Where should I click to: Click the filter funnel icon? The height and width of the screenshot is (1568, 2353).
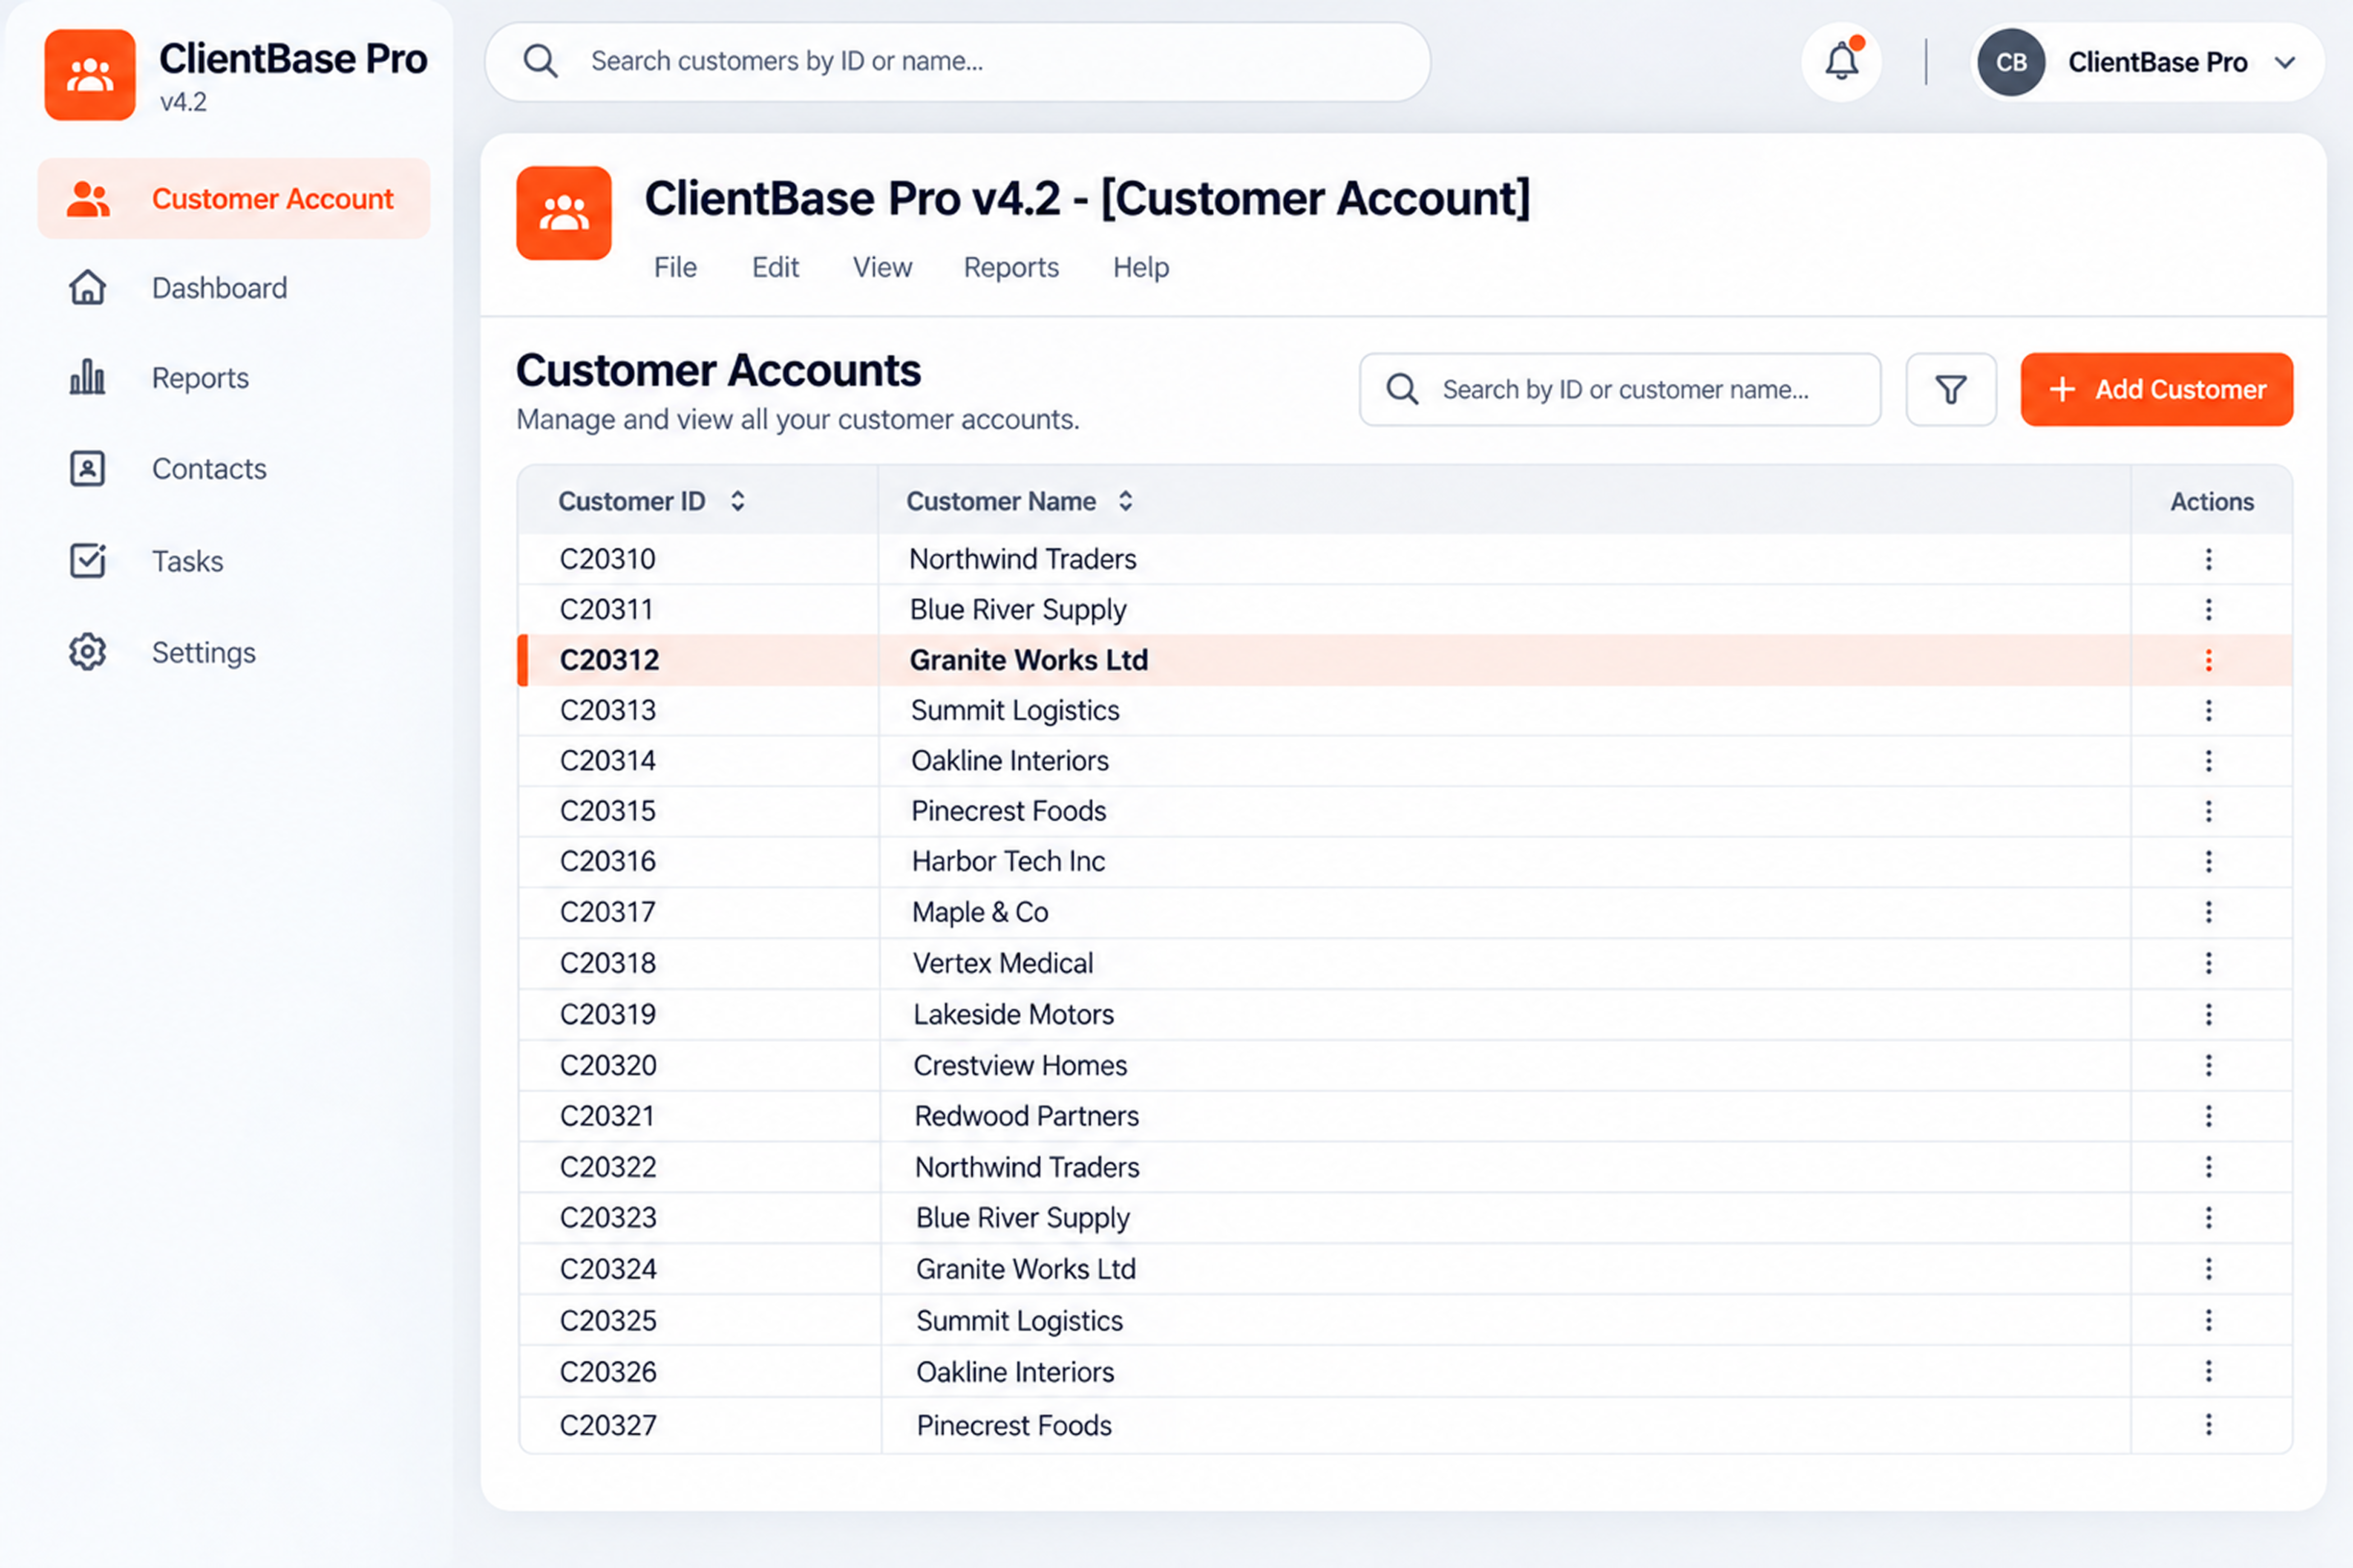1951,389
